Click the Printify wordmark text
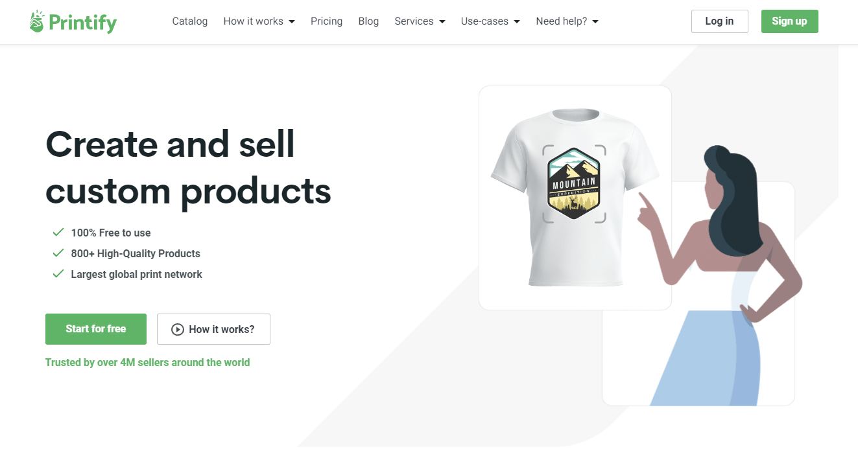Image resolution: width=858 pixels, height=471 pixels. tap(83, 23)
